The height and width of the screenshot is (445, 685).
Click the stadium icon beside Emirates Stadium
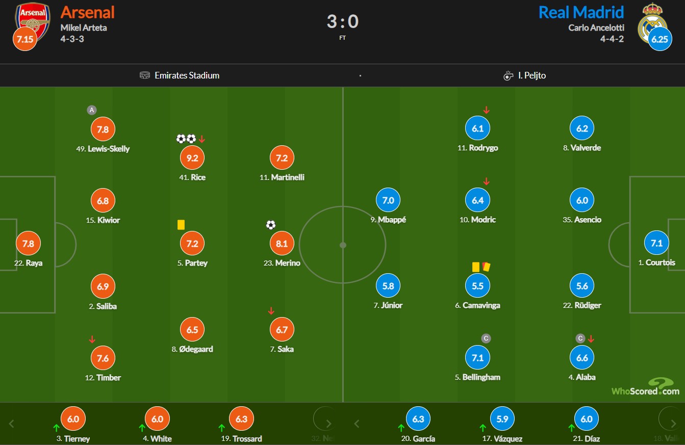[145, 75]
